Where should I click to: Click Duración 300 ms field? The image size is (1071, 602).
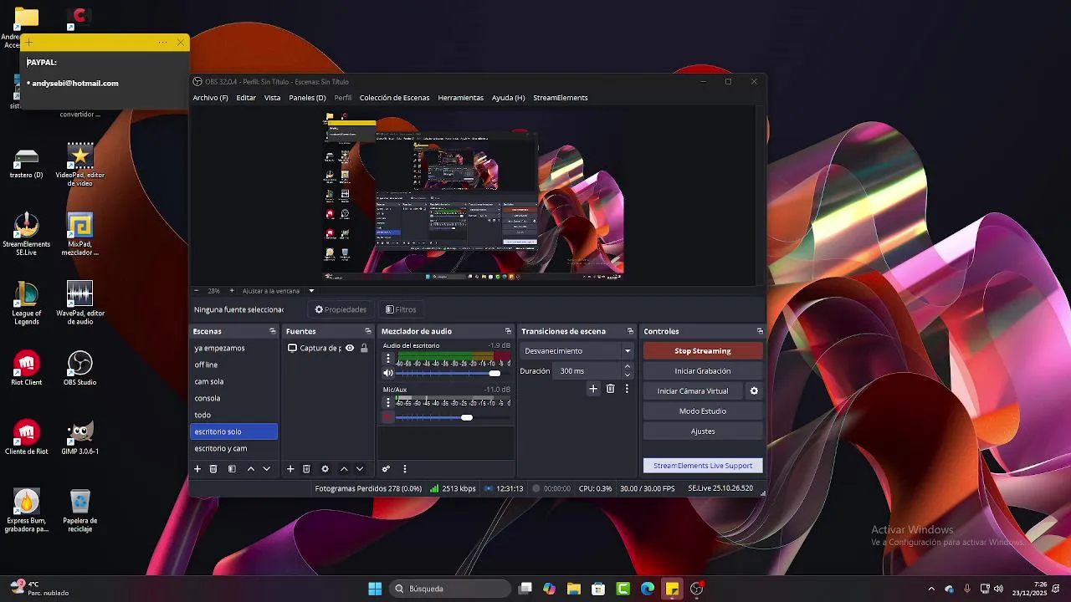click(588, 371)
